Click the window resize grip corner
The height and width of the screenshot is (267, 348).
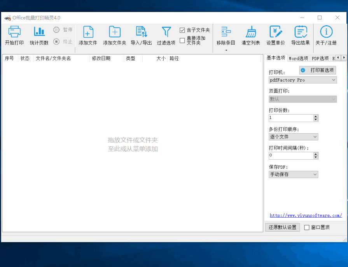345,240
